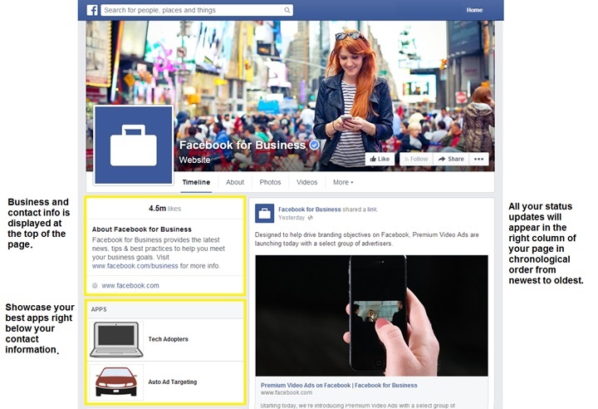Screen dimensions: 598x409
Task: Click the Facebook logo icon
Action: coord(92,10)
